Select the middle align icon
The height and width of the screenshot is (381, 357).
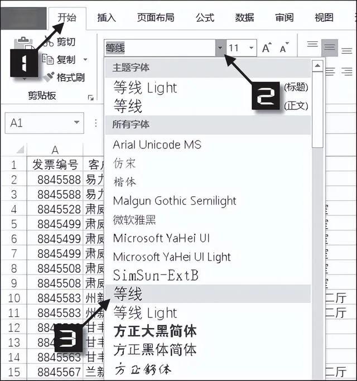click(330, 47)
